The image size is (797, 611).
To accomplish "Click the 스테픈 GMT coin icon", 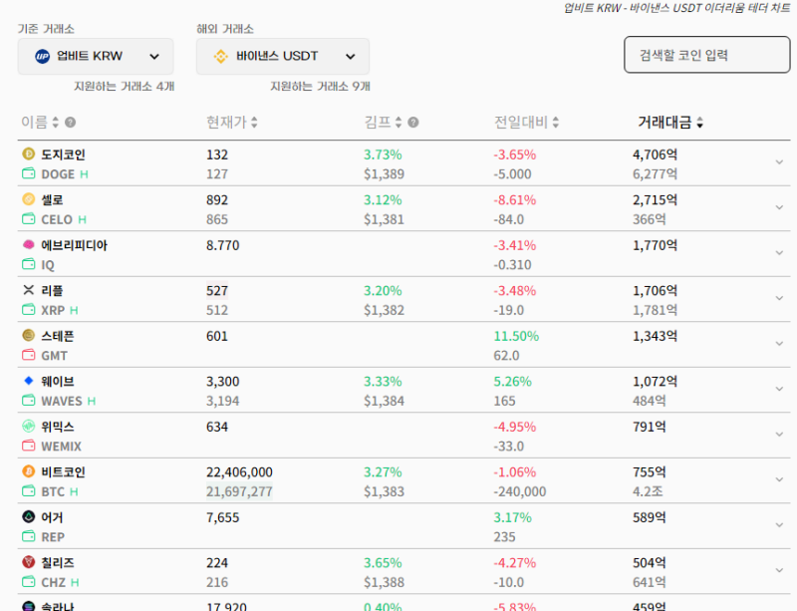I will click(29, 335).
